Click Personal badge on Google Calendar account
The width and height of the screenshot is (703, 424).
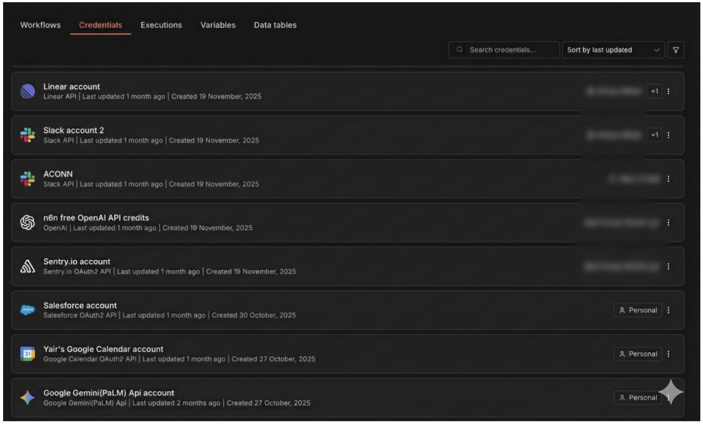638,353
